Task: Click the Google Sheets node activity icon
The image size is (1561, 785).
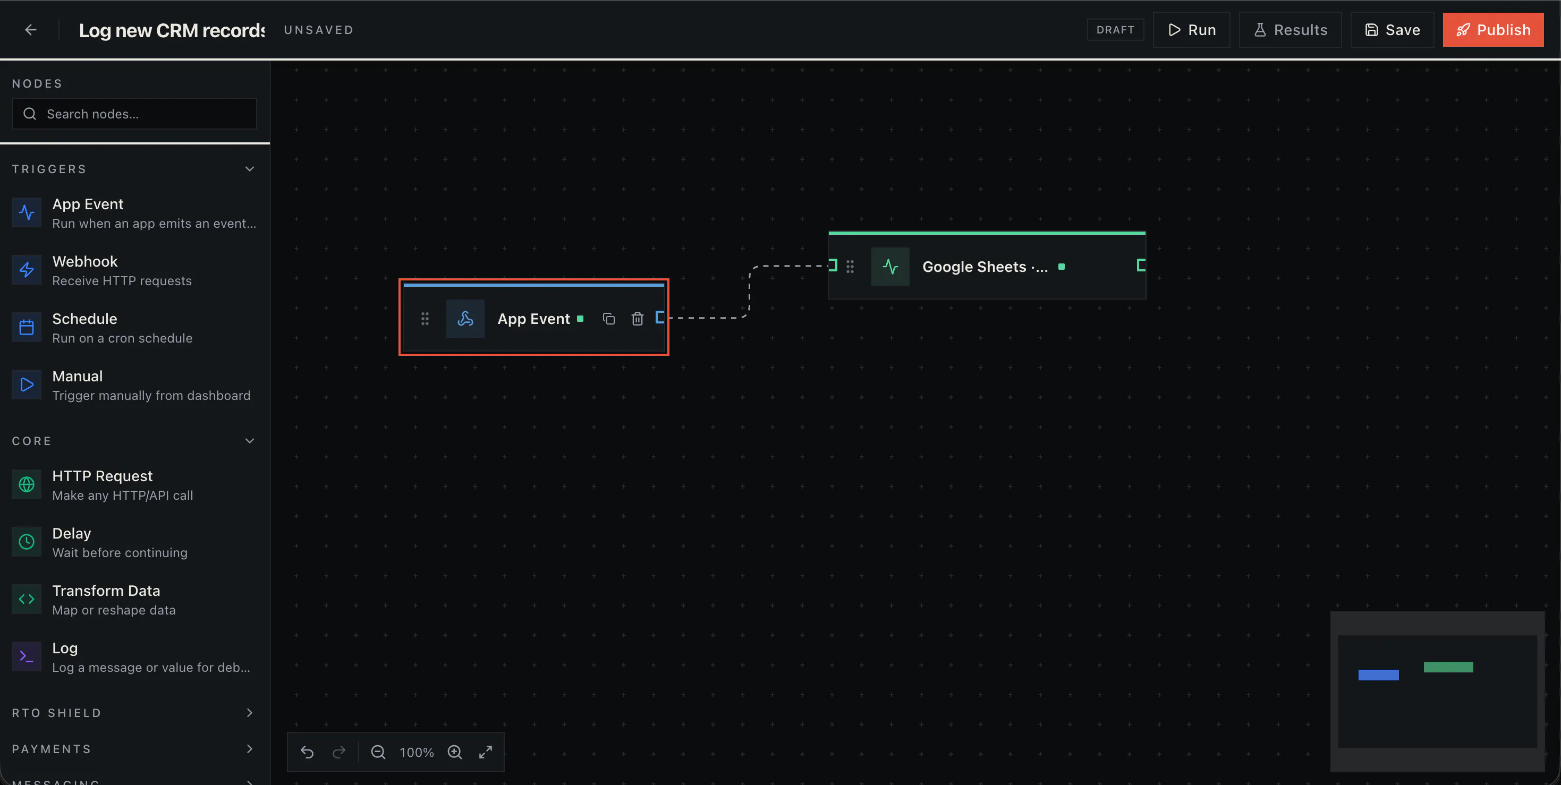Action: tap(890, 267)
